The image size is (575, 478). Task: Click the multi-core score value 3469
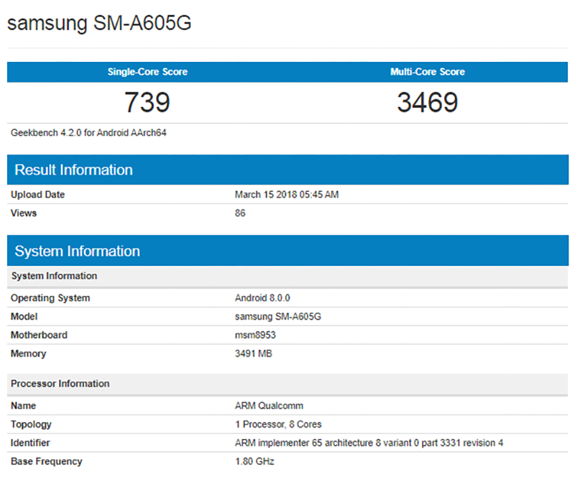click(428, 102)
